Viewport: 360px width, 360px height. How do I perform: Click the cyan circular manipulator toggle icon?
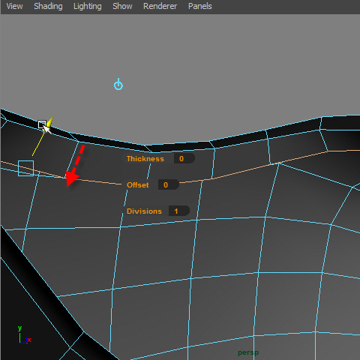point(118,84)
